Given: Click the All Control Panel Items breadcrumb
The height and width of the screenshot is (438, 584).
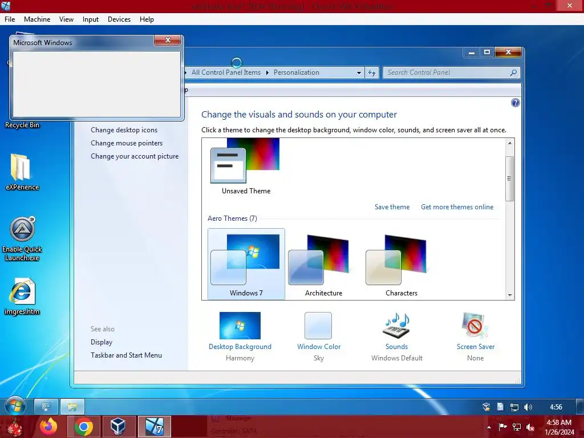Looking at the screenshot, I should pos(226,72).
